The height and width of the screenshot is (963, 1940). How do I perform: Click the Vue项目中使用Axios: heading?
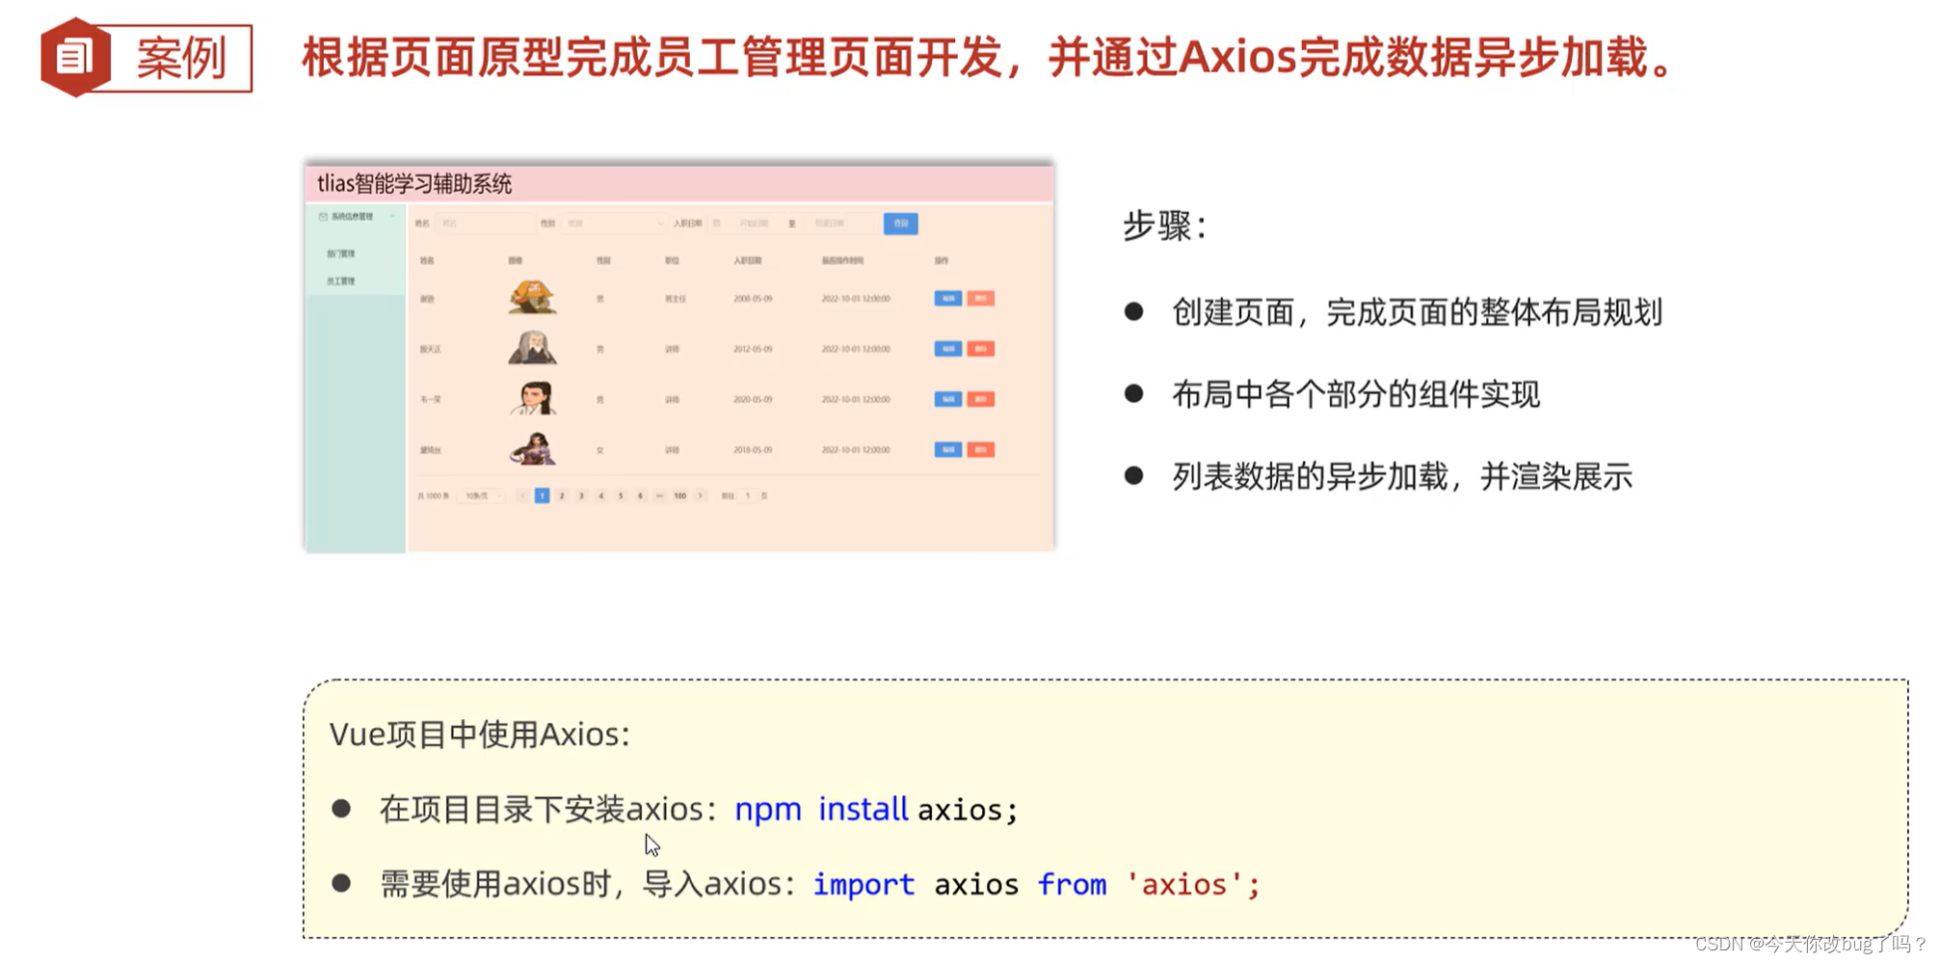point(480,735)
